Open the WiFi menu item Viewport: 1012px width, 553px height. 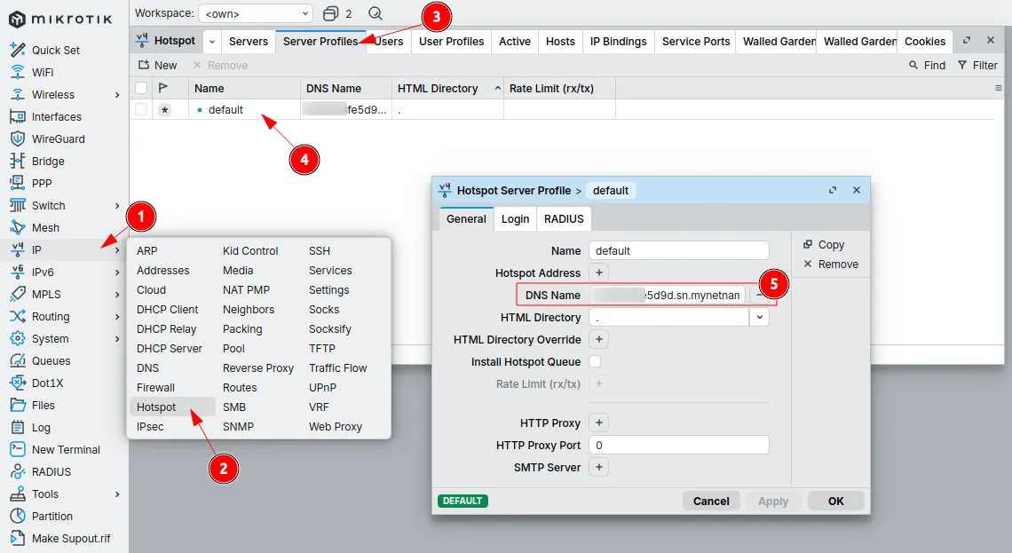pyautogui.click(x=43, y=72)
